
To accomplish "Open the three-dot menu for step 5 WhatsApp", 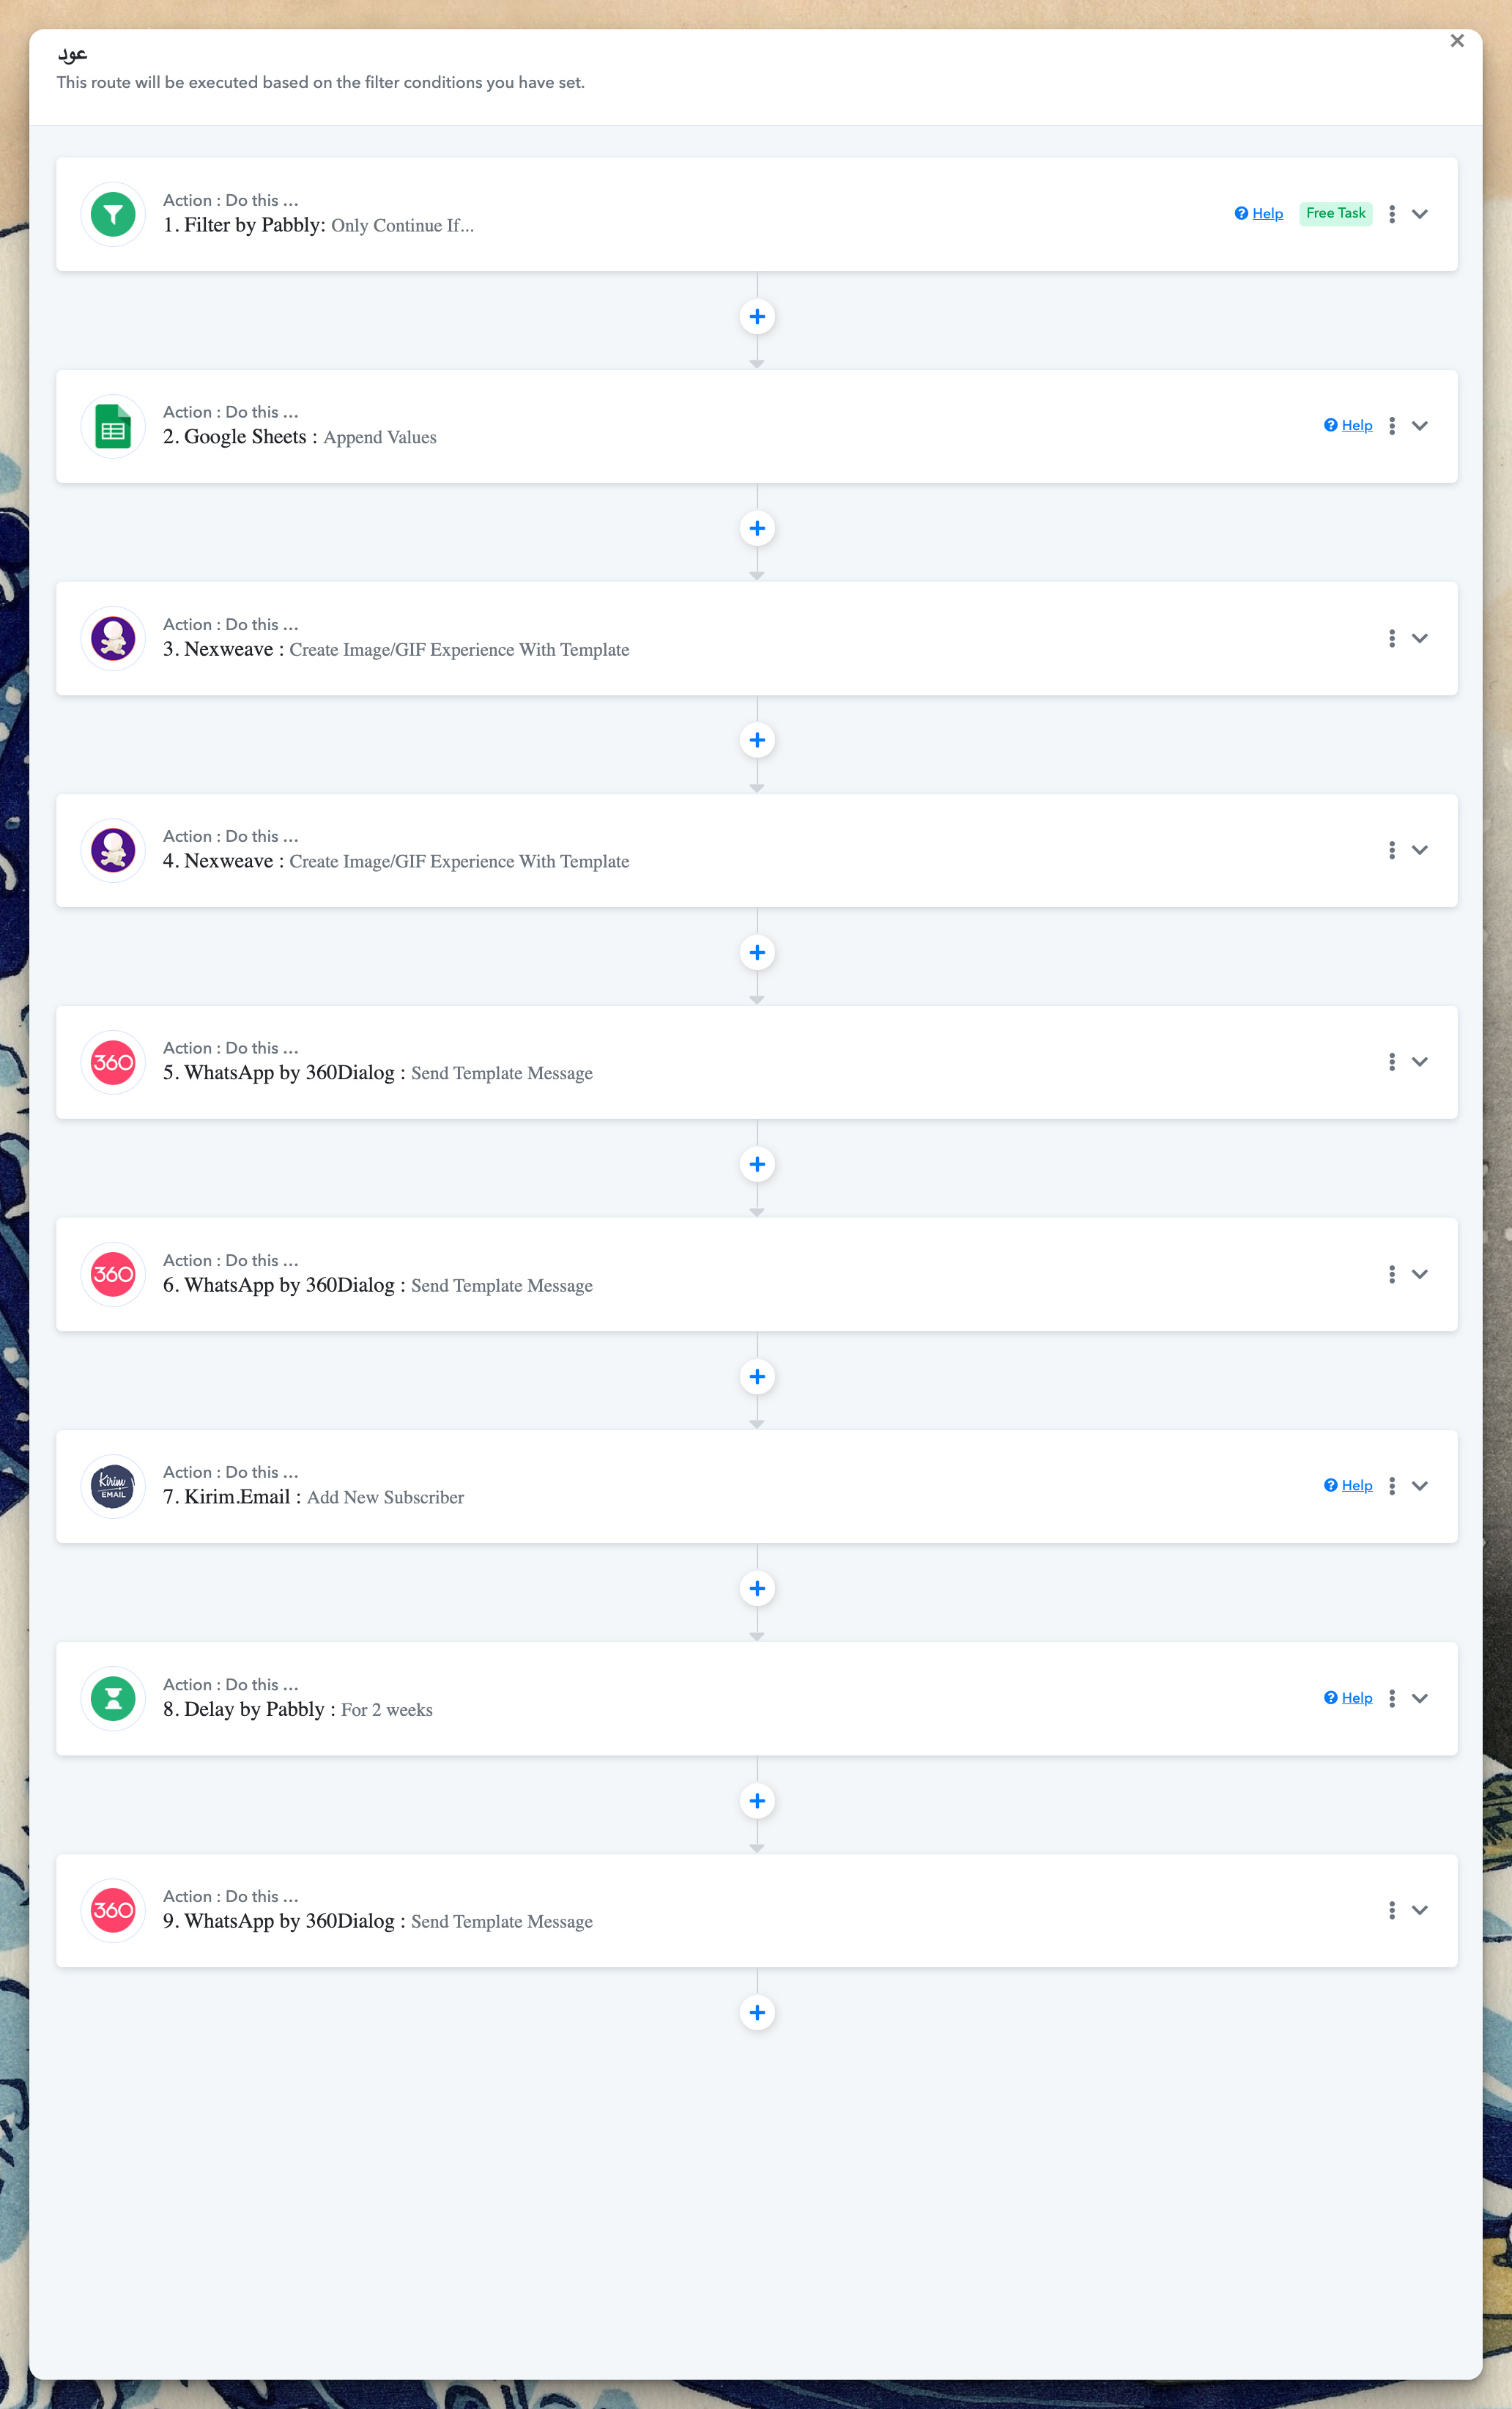I will [x=1392, y=1062].
